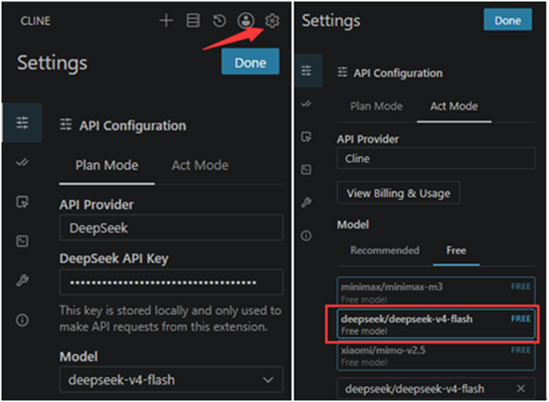Open View Billing & Usage
549x402 pixels.
pyautogui.click(x=399, y=193)
